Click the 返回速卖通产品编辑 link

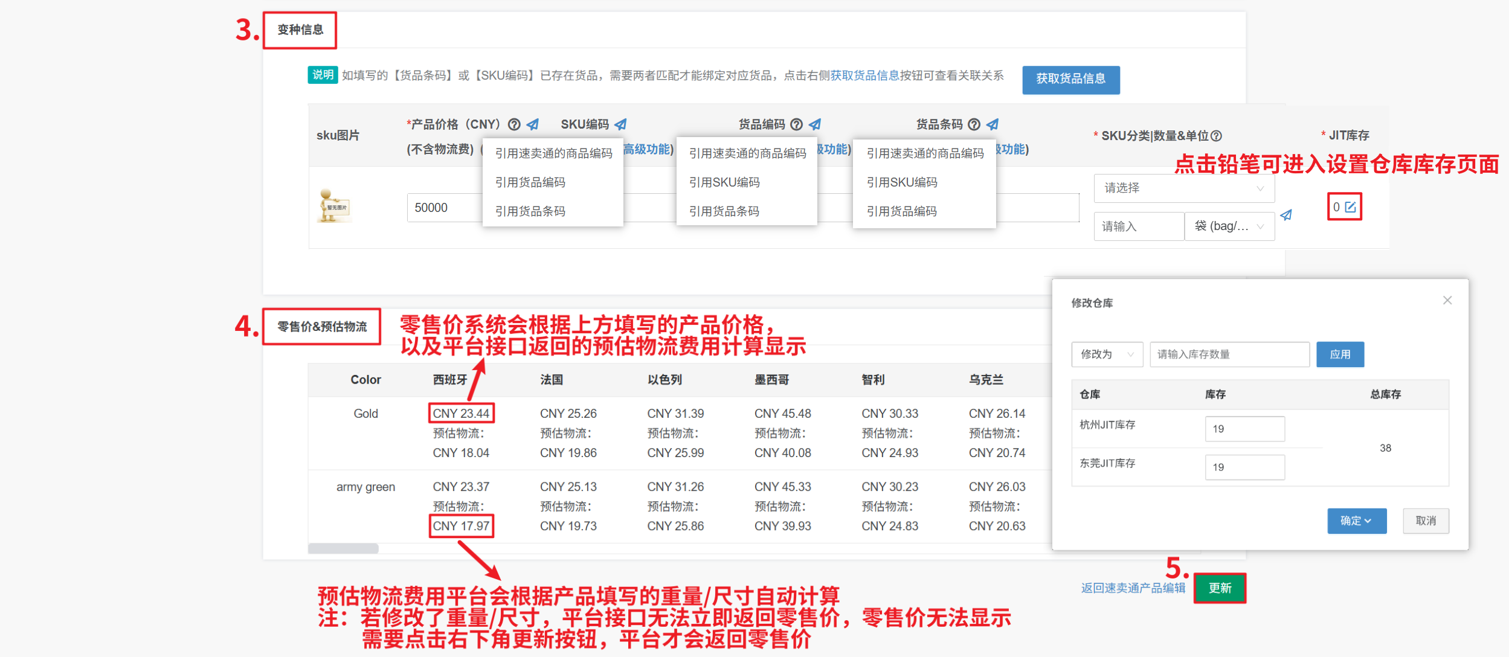coord(1133,588)
